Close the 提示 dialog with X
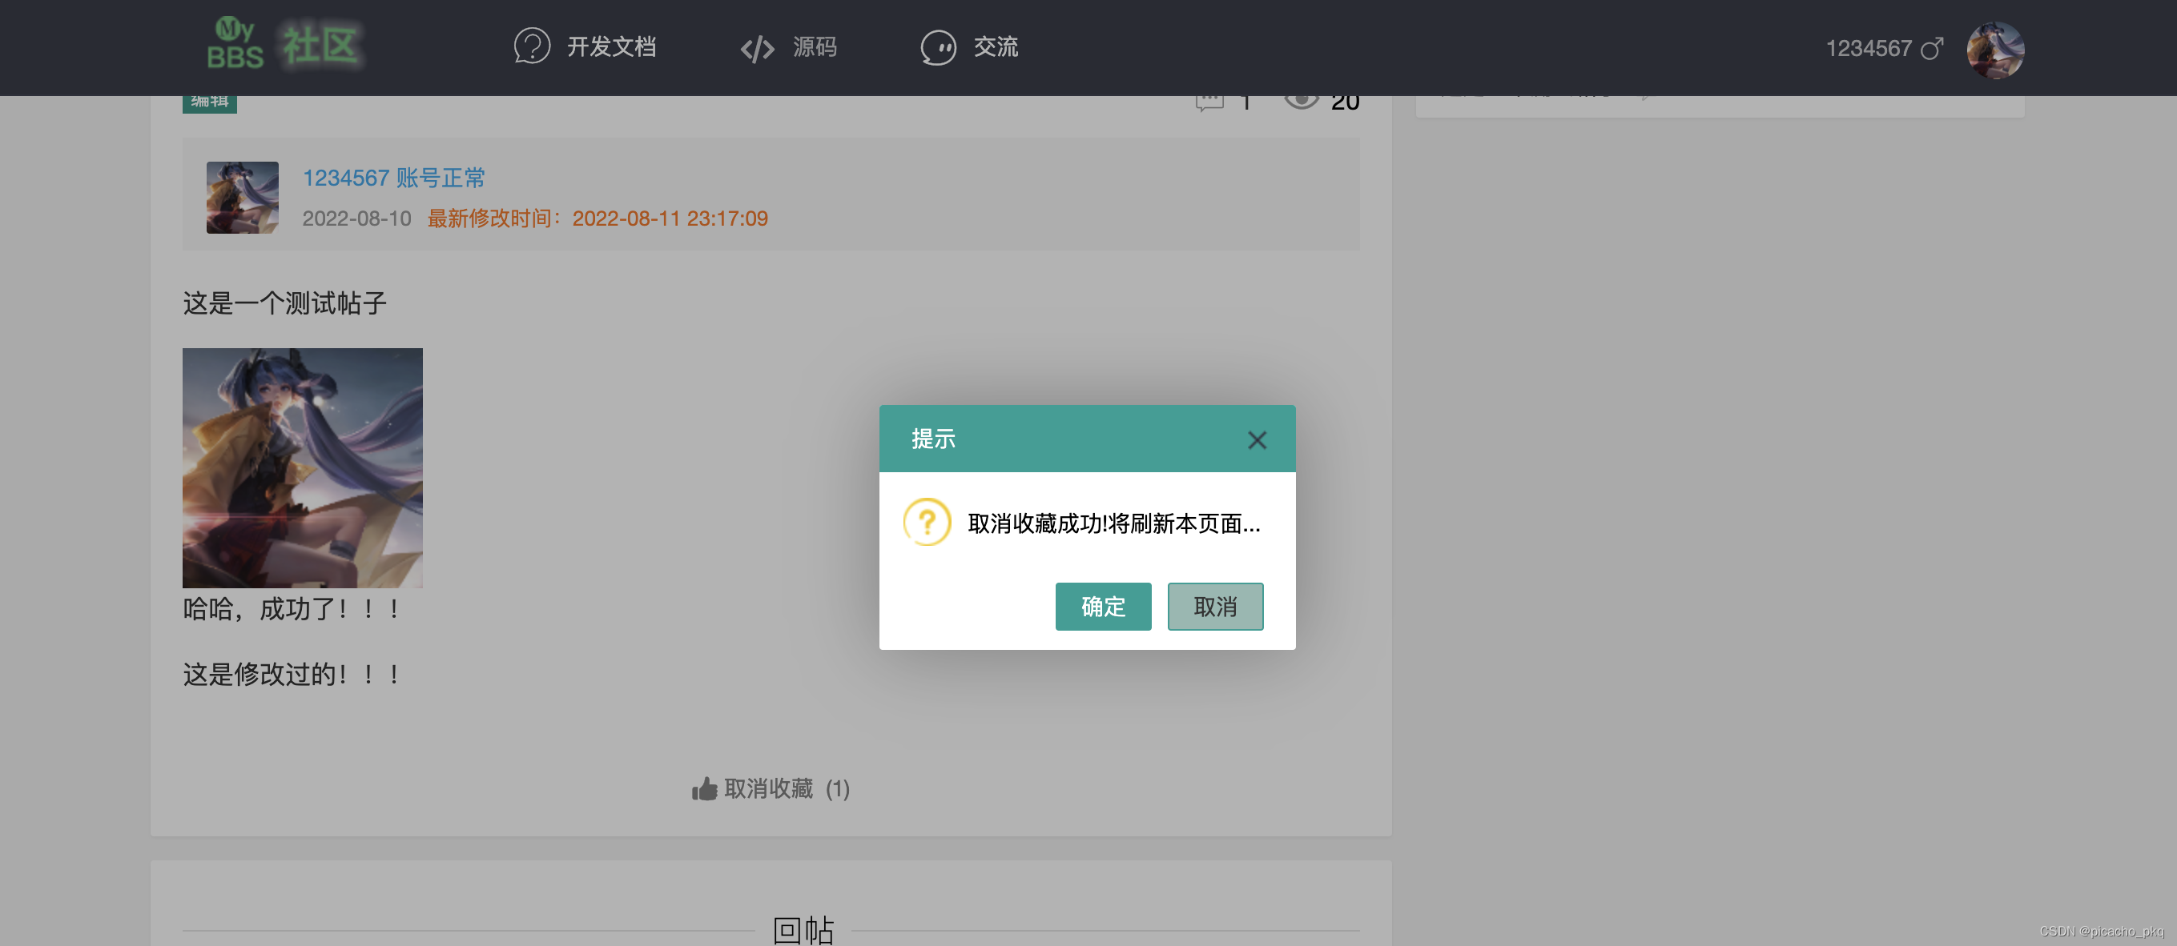 click(1257, 439)
